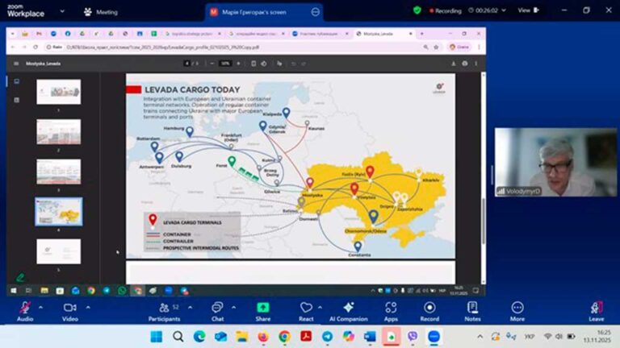Click the green encryption shield icon
Screen dimensions: 620x348
coord(417,10)
